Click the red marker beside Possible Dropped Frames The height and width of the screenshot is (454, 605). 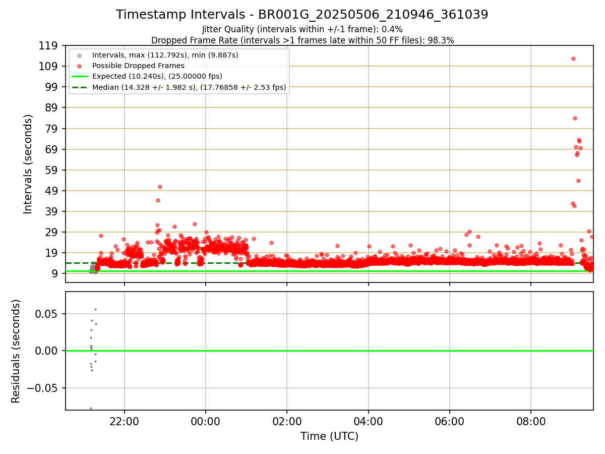[x=79, y=66]
